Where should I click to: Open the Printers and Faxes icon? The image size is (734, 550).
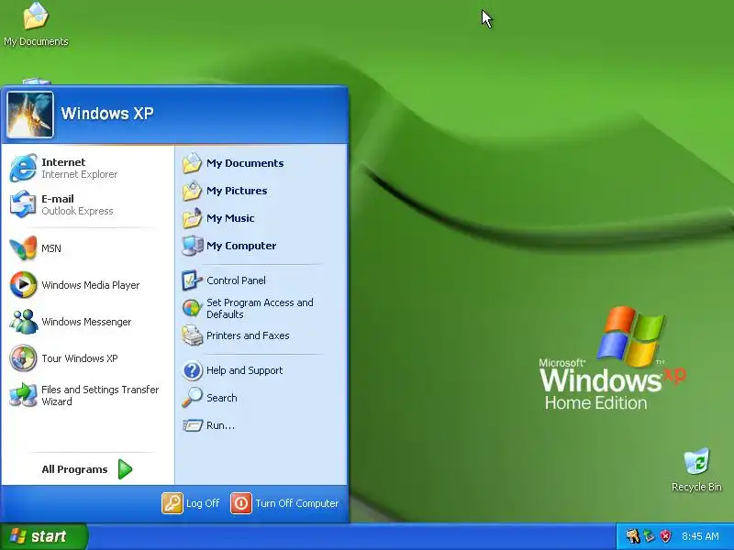192,335
